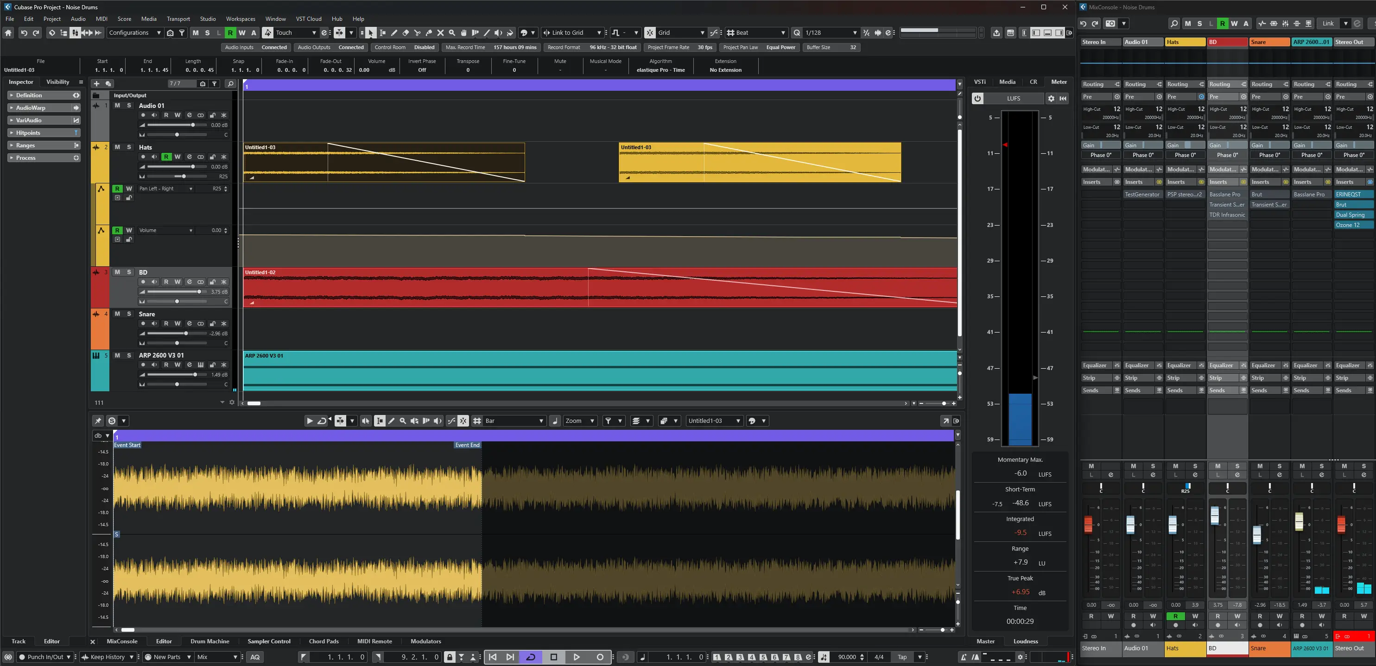Adjust the Hats track volume slider
The height and width of the screenshot is (666, 1376).
(193, 167)
